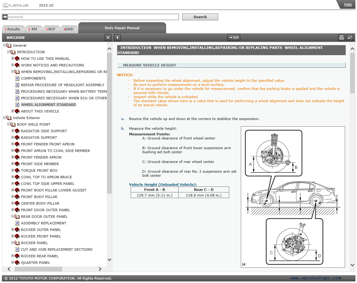The width and height of the screenshot is (357, 283).
Task: Close the BM32U0E tree panel
Action: click(108, 38)
